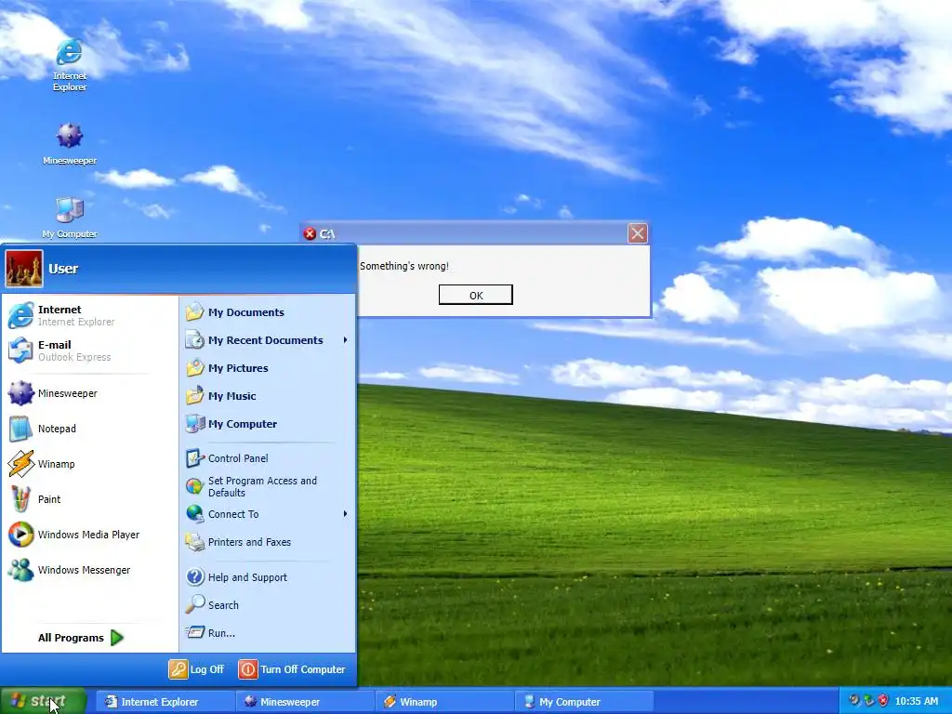Click the red error icon in dialog title
952x714 pixels.
click(x=310, y=233)
